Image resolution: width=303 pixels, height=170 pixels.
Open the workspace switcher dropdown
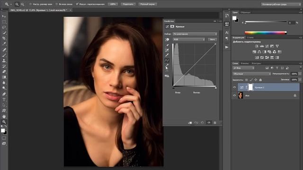[281, 4]
